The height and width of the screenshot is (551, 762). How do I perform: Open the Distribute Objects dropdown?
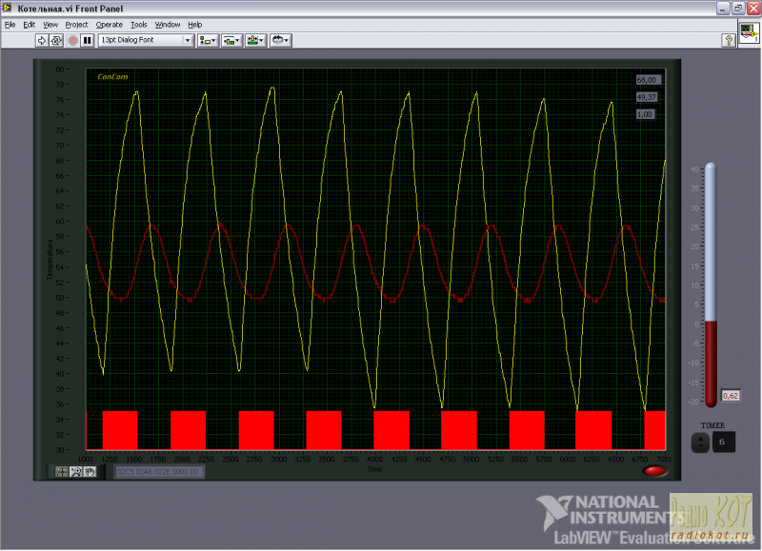[x=231, y=40]
